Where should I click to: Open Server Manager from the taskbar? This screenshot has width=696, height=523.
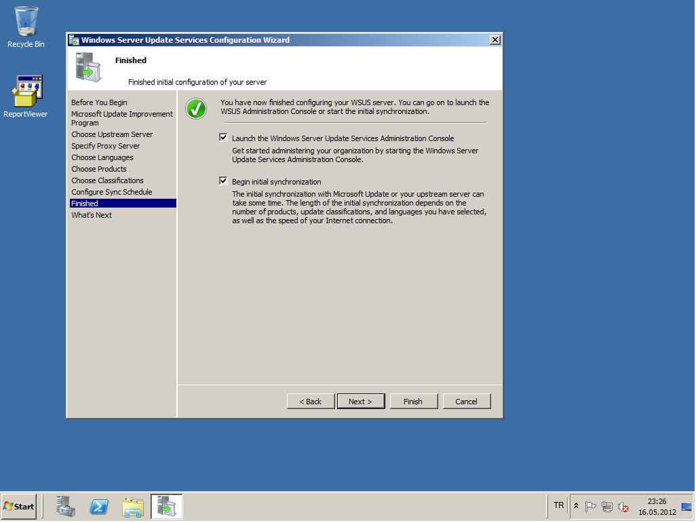(66, 507)
